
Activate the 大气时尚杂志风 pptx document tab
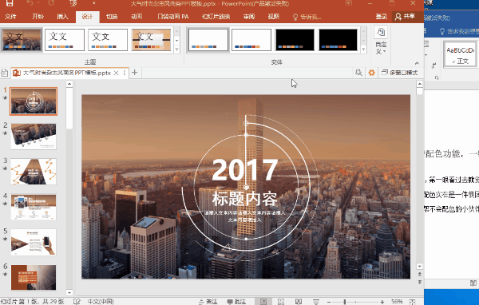point(66,73)
